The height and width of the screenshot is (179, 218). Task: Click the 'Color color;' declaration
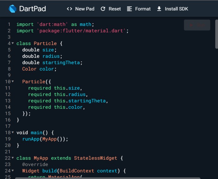(x=39, y=69)
